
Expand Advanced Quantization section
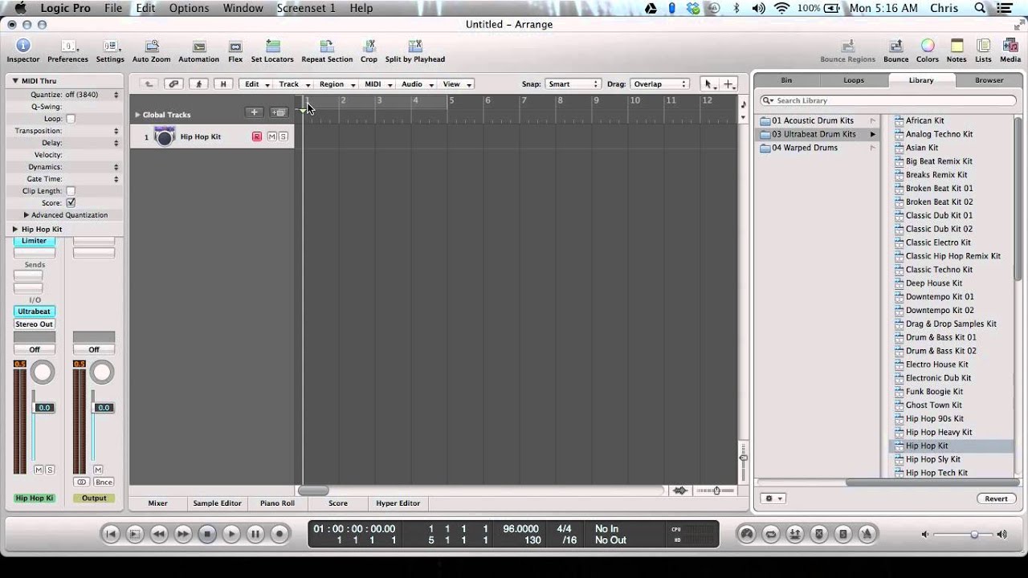point(27,215)
